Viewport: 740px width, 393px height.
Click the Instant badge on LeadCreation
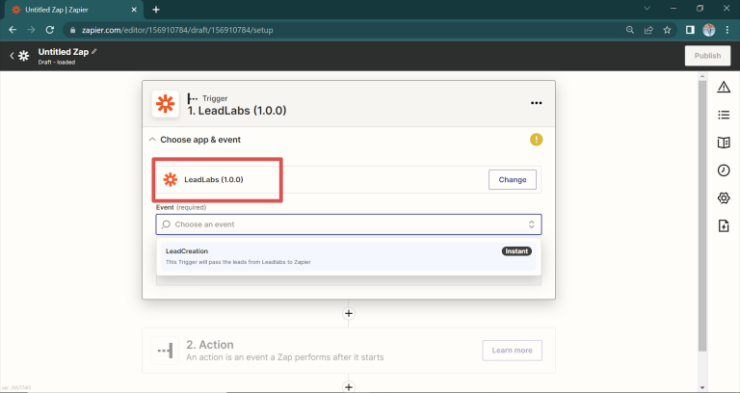(516, 251)
